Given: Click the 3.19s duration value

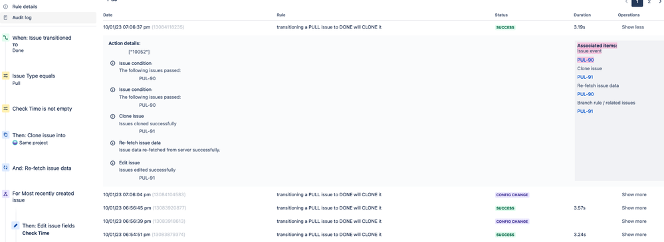Looking at the screenshot, I should (580, 27).
